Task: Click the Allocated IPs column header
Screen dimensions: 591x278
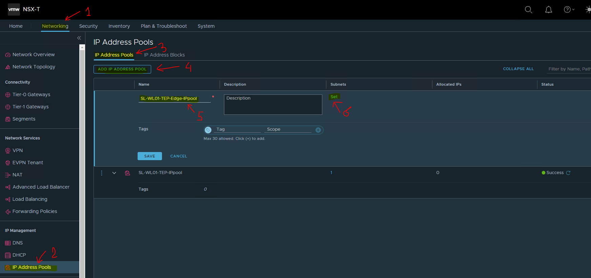Action: click(x=449, y=84)
